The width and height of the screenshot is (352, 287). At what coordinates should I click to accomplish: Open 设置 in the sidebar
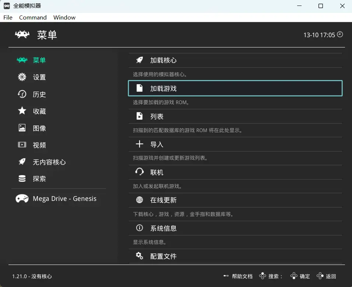tap(39, 77)
